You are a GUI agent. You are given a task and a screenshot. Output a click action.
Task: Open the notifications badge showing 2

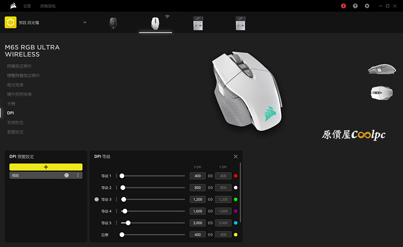coord(344,6)
